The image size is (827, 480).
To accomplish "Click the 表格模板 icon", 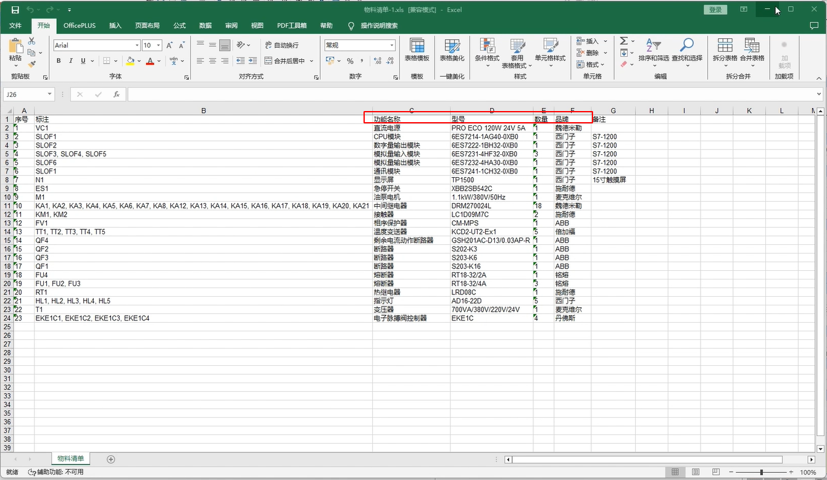I will [x=417, y=50].
